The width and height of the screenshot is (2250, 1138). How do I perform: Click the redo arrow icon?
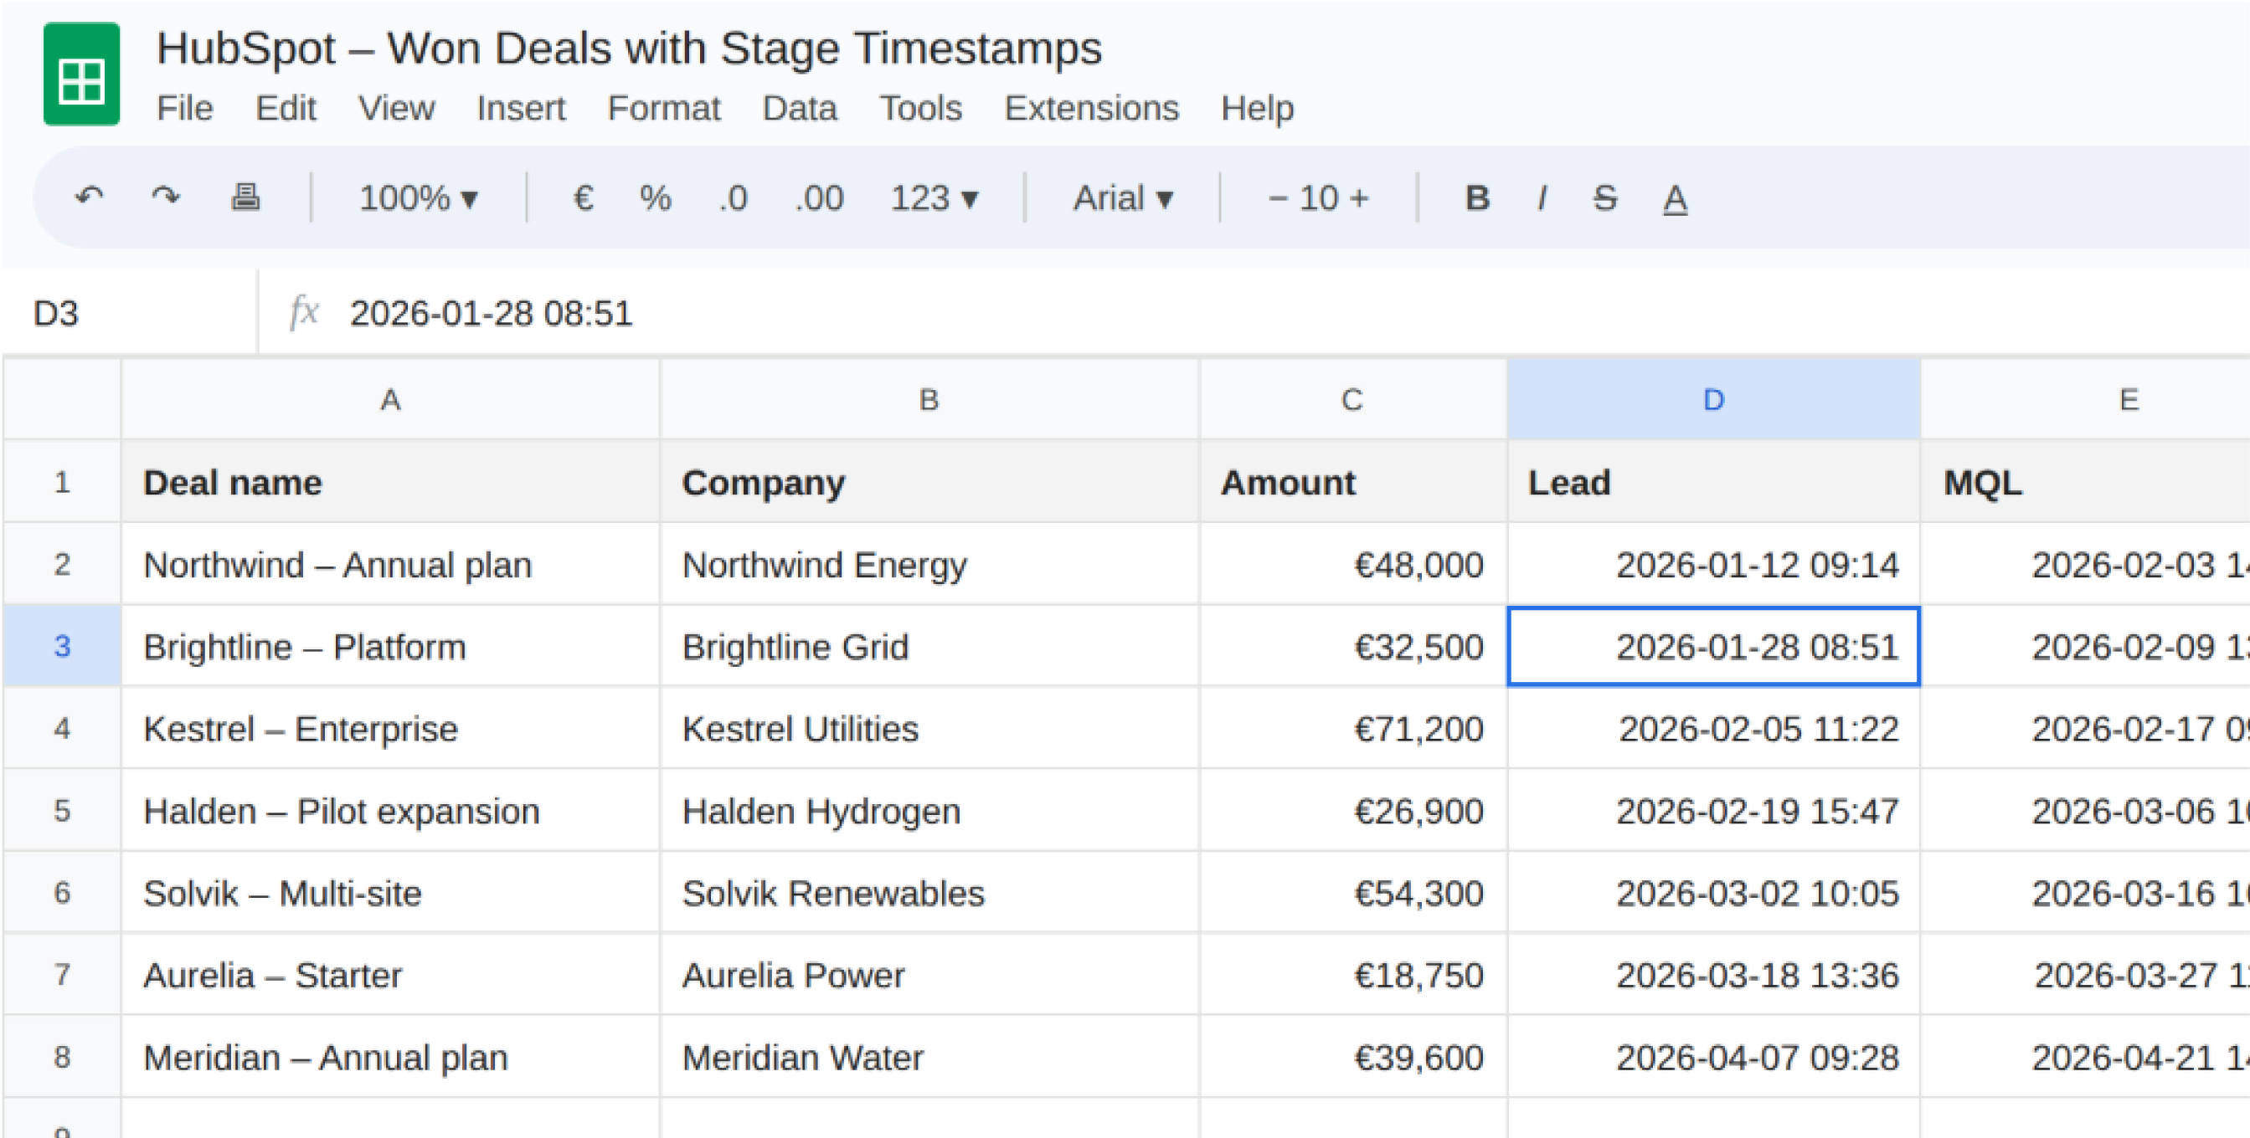coord(166,198)
